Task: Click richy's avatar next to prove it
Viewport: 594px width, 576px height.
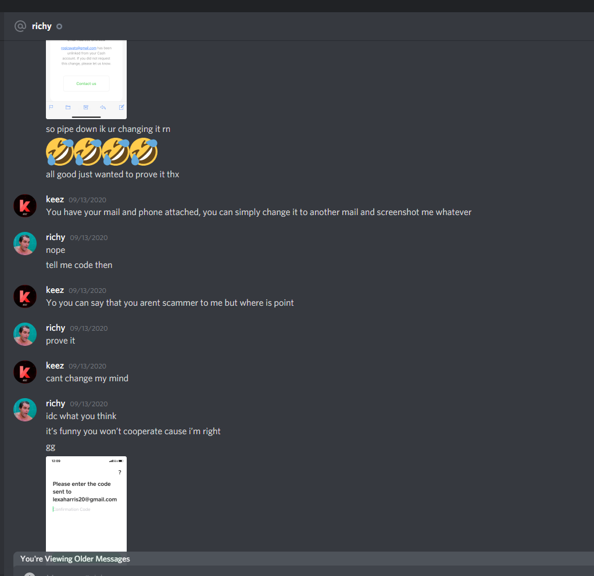Action: coord(25,334)
